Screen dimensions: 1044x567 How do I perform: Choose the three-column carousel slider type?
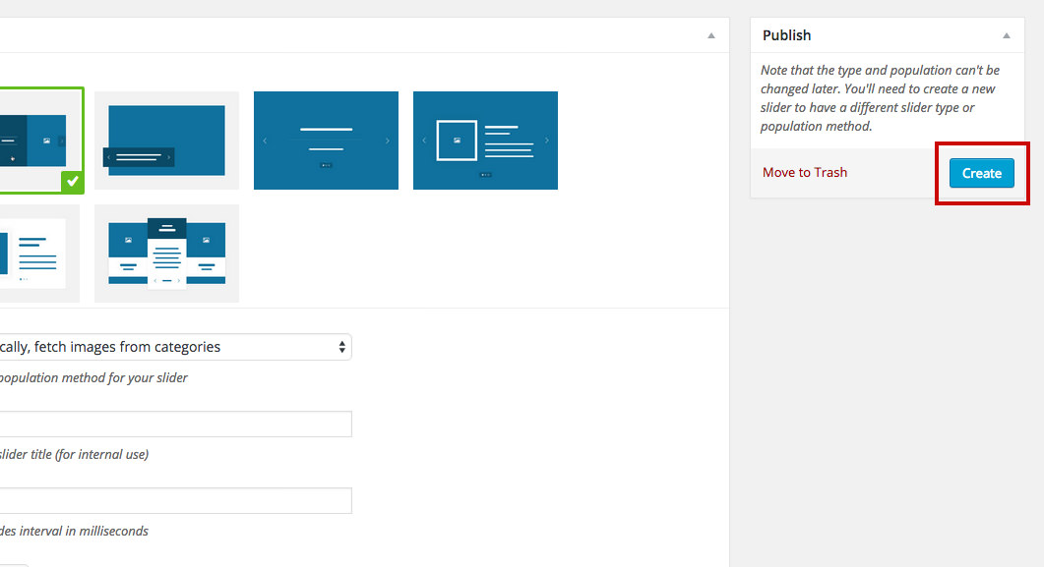coord(166,254)
